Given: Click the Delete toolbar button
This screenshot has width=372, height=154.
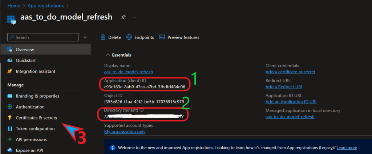Looking at the screenshot, I should pyautogui.click(x=111, y=37).
